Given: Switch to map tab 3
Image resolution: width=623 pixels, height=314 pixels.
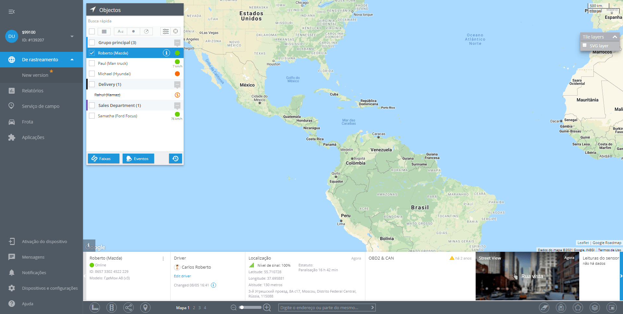Looking at the screenshot, I should [x=200, y=308].
